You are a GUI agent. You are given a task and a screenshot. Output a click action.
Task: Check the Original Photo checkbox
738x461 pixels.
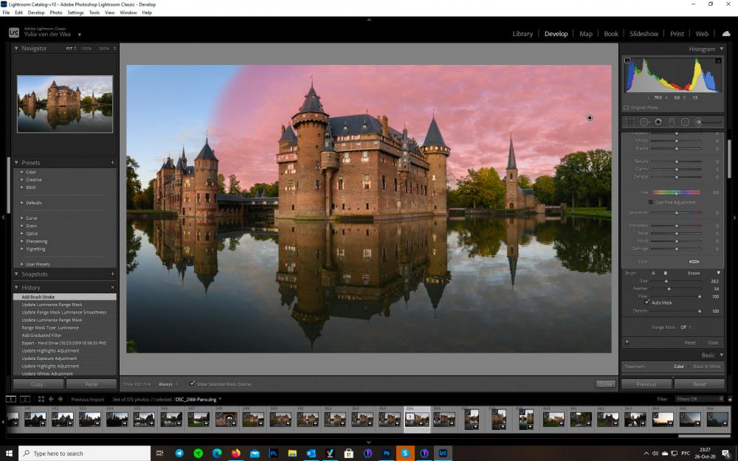pos(627,108)
